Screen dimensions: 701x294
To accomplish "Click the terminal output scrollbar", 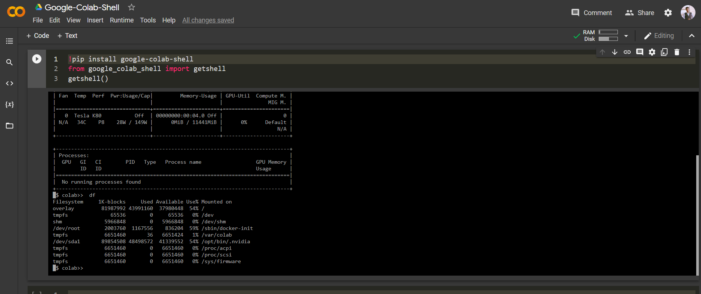I will 697,215.
